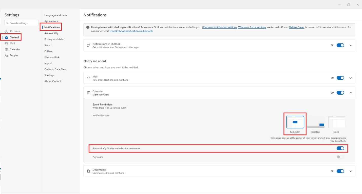Toggle Calendar notifications switch
This screenshot has height=194, width=362.
click(340, 93)
